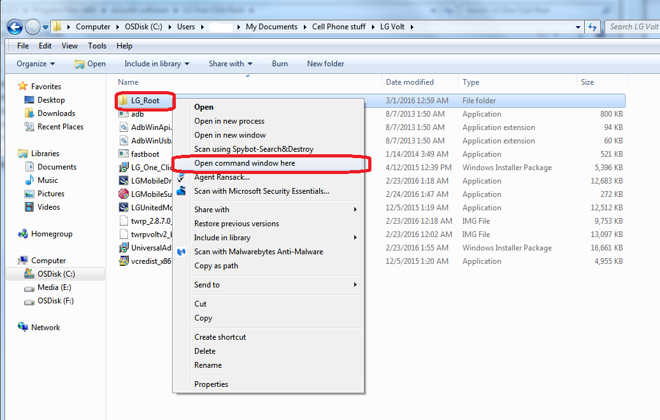Select the AdbWinUsb file icon
The image size is (660, 420).
(x=124, y=141)
